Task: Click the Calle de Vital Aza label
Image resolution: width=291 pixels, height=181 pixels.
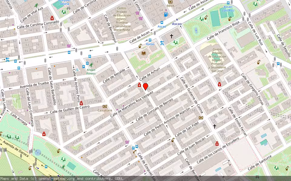Action: pyautogui.click(x=32, y=15)
